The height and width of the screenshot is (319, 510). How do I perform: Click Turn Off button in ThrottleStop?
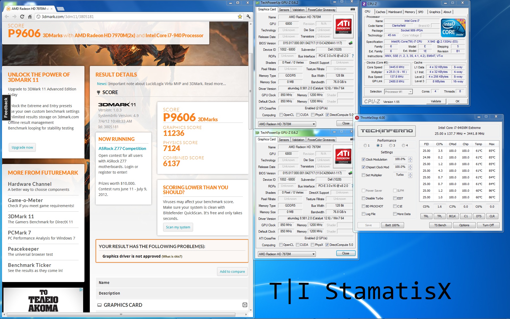click(x=488, y=225)
